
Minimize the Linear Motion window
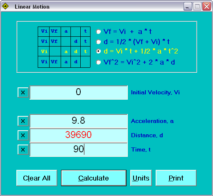[x=188, y=7]
